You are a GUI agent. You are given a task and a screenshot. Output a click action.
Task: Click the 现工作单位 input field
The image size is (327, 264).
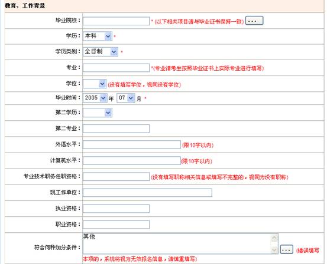click(147, 193)
